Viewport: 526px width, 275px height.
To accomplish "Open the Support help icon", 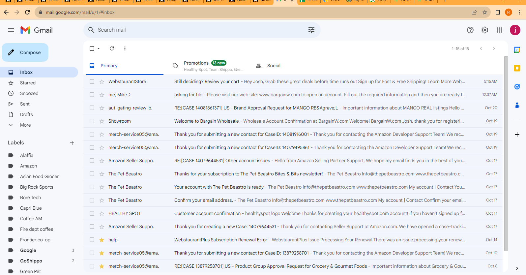I will (x=470, y=30).
